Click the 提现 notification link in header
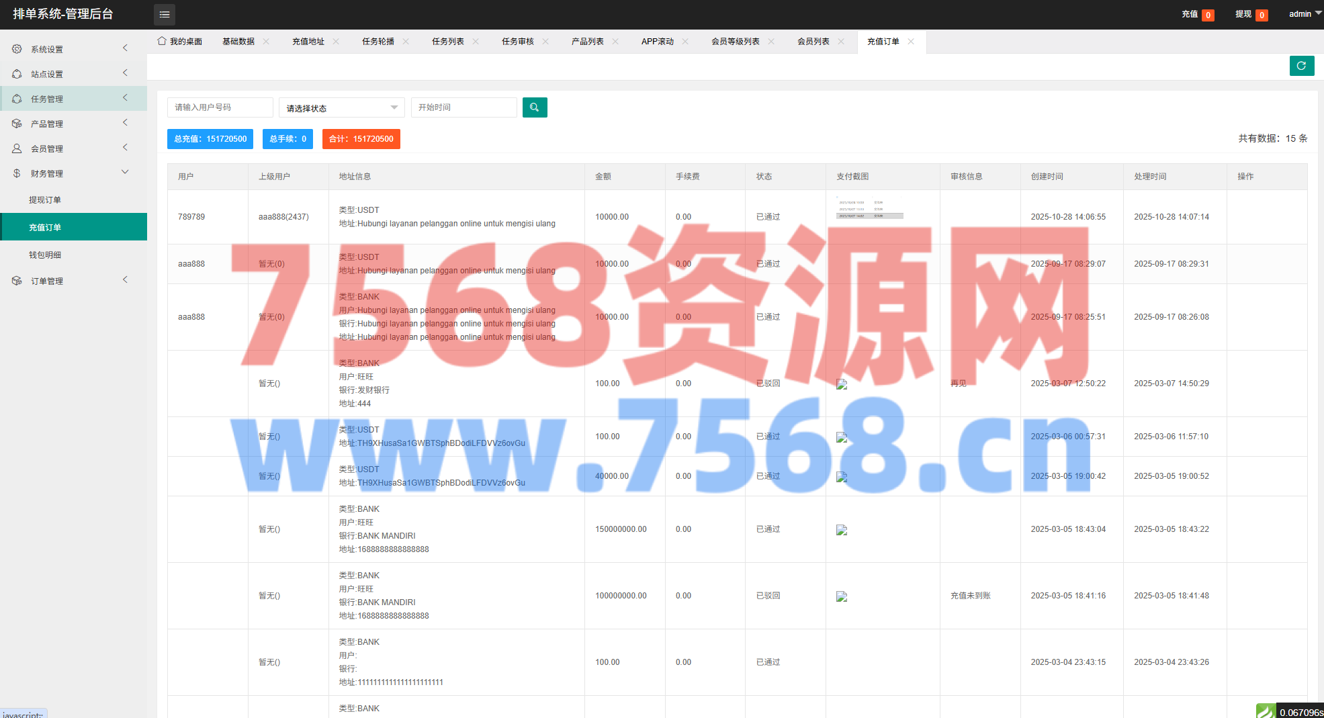Viewport: 1324px width, 718px height. click(1243, 14)
